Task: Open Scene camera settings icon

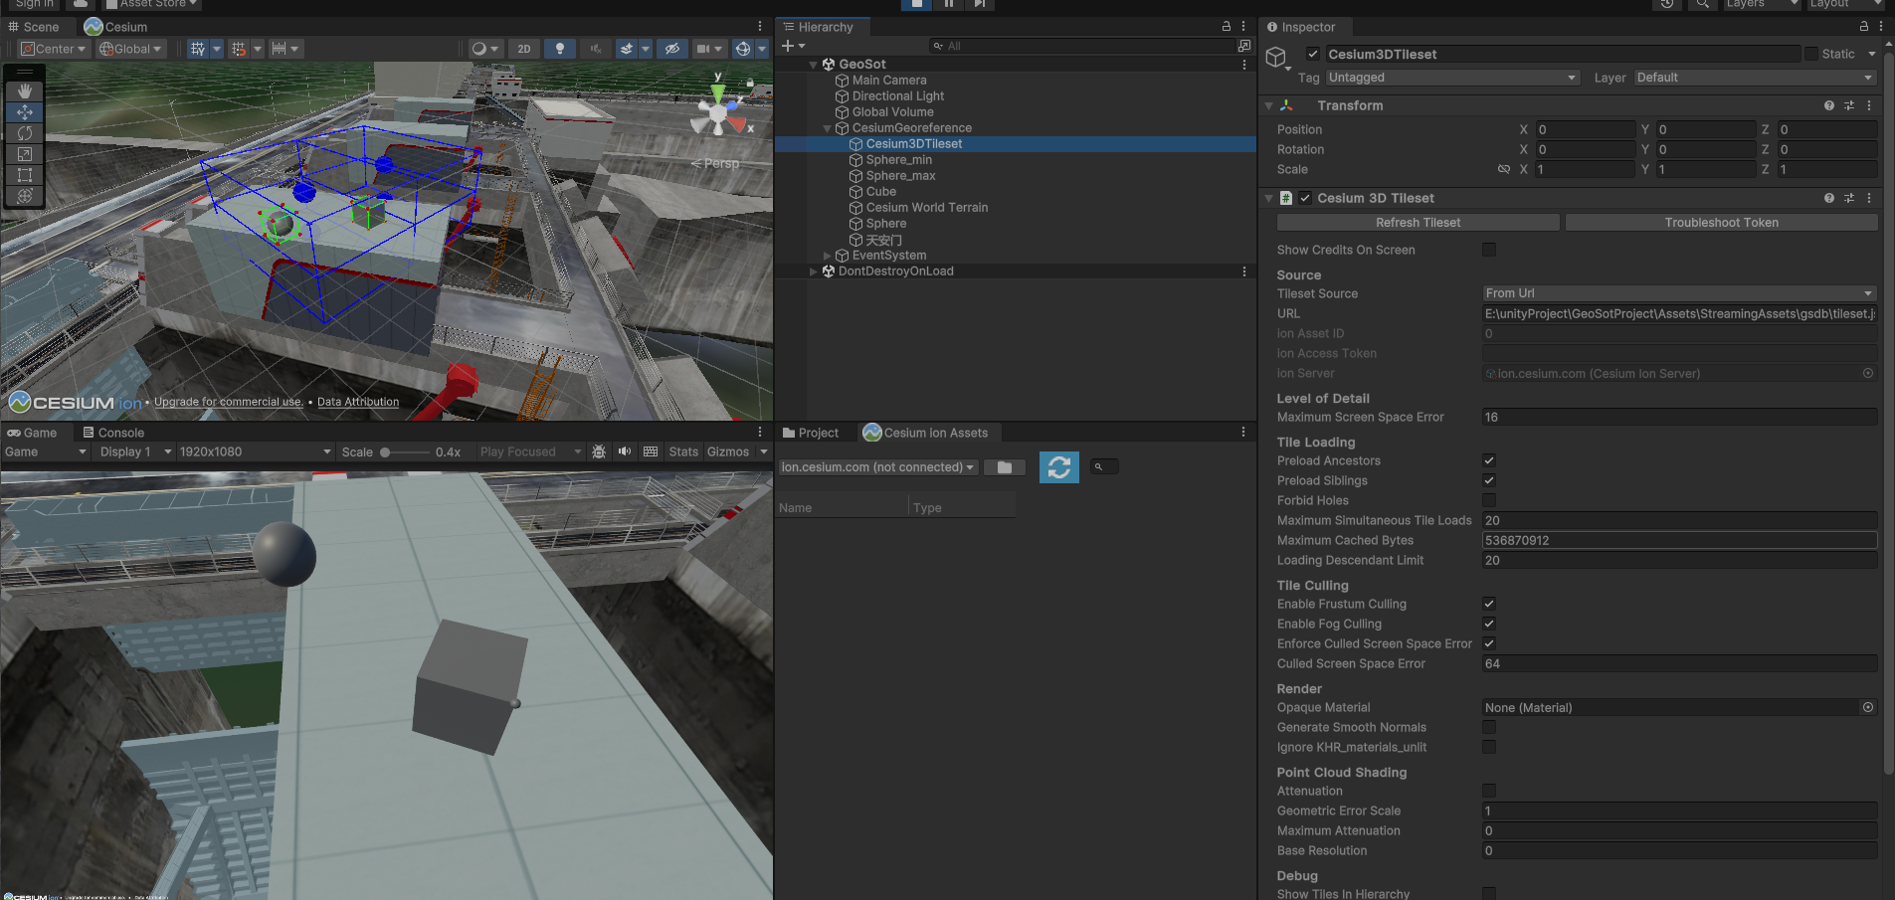Action: tap(703, 49)
